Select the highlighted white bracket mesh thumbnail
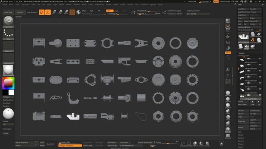The image size is (266, 149). [x=73, y=116]
